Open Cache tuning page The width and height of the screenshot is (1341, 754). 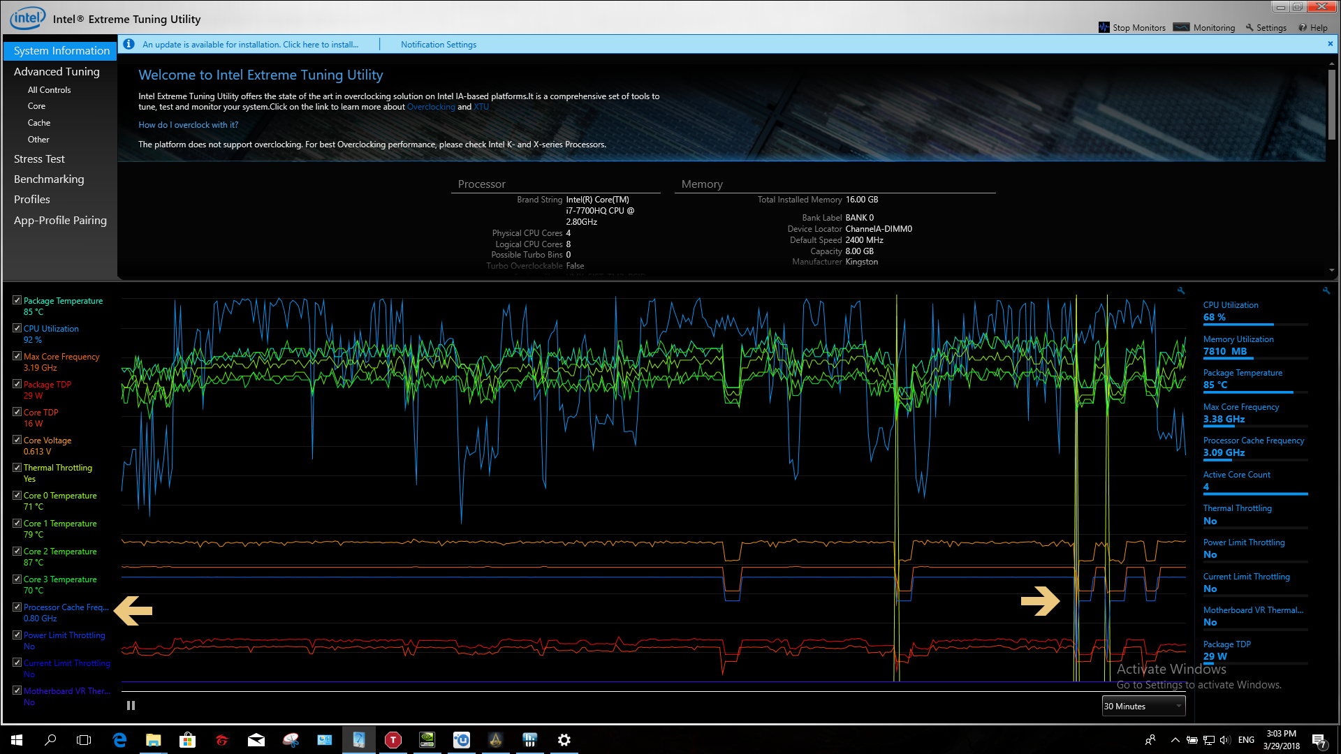point(38,123)
